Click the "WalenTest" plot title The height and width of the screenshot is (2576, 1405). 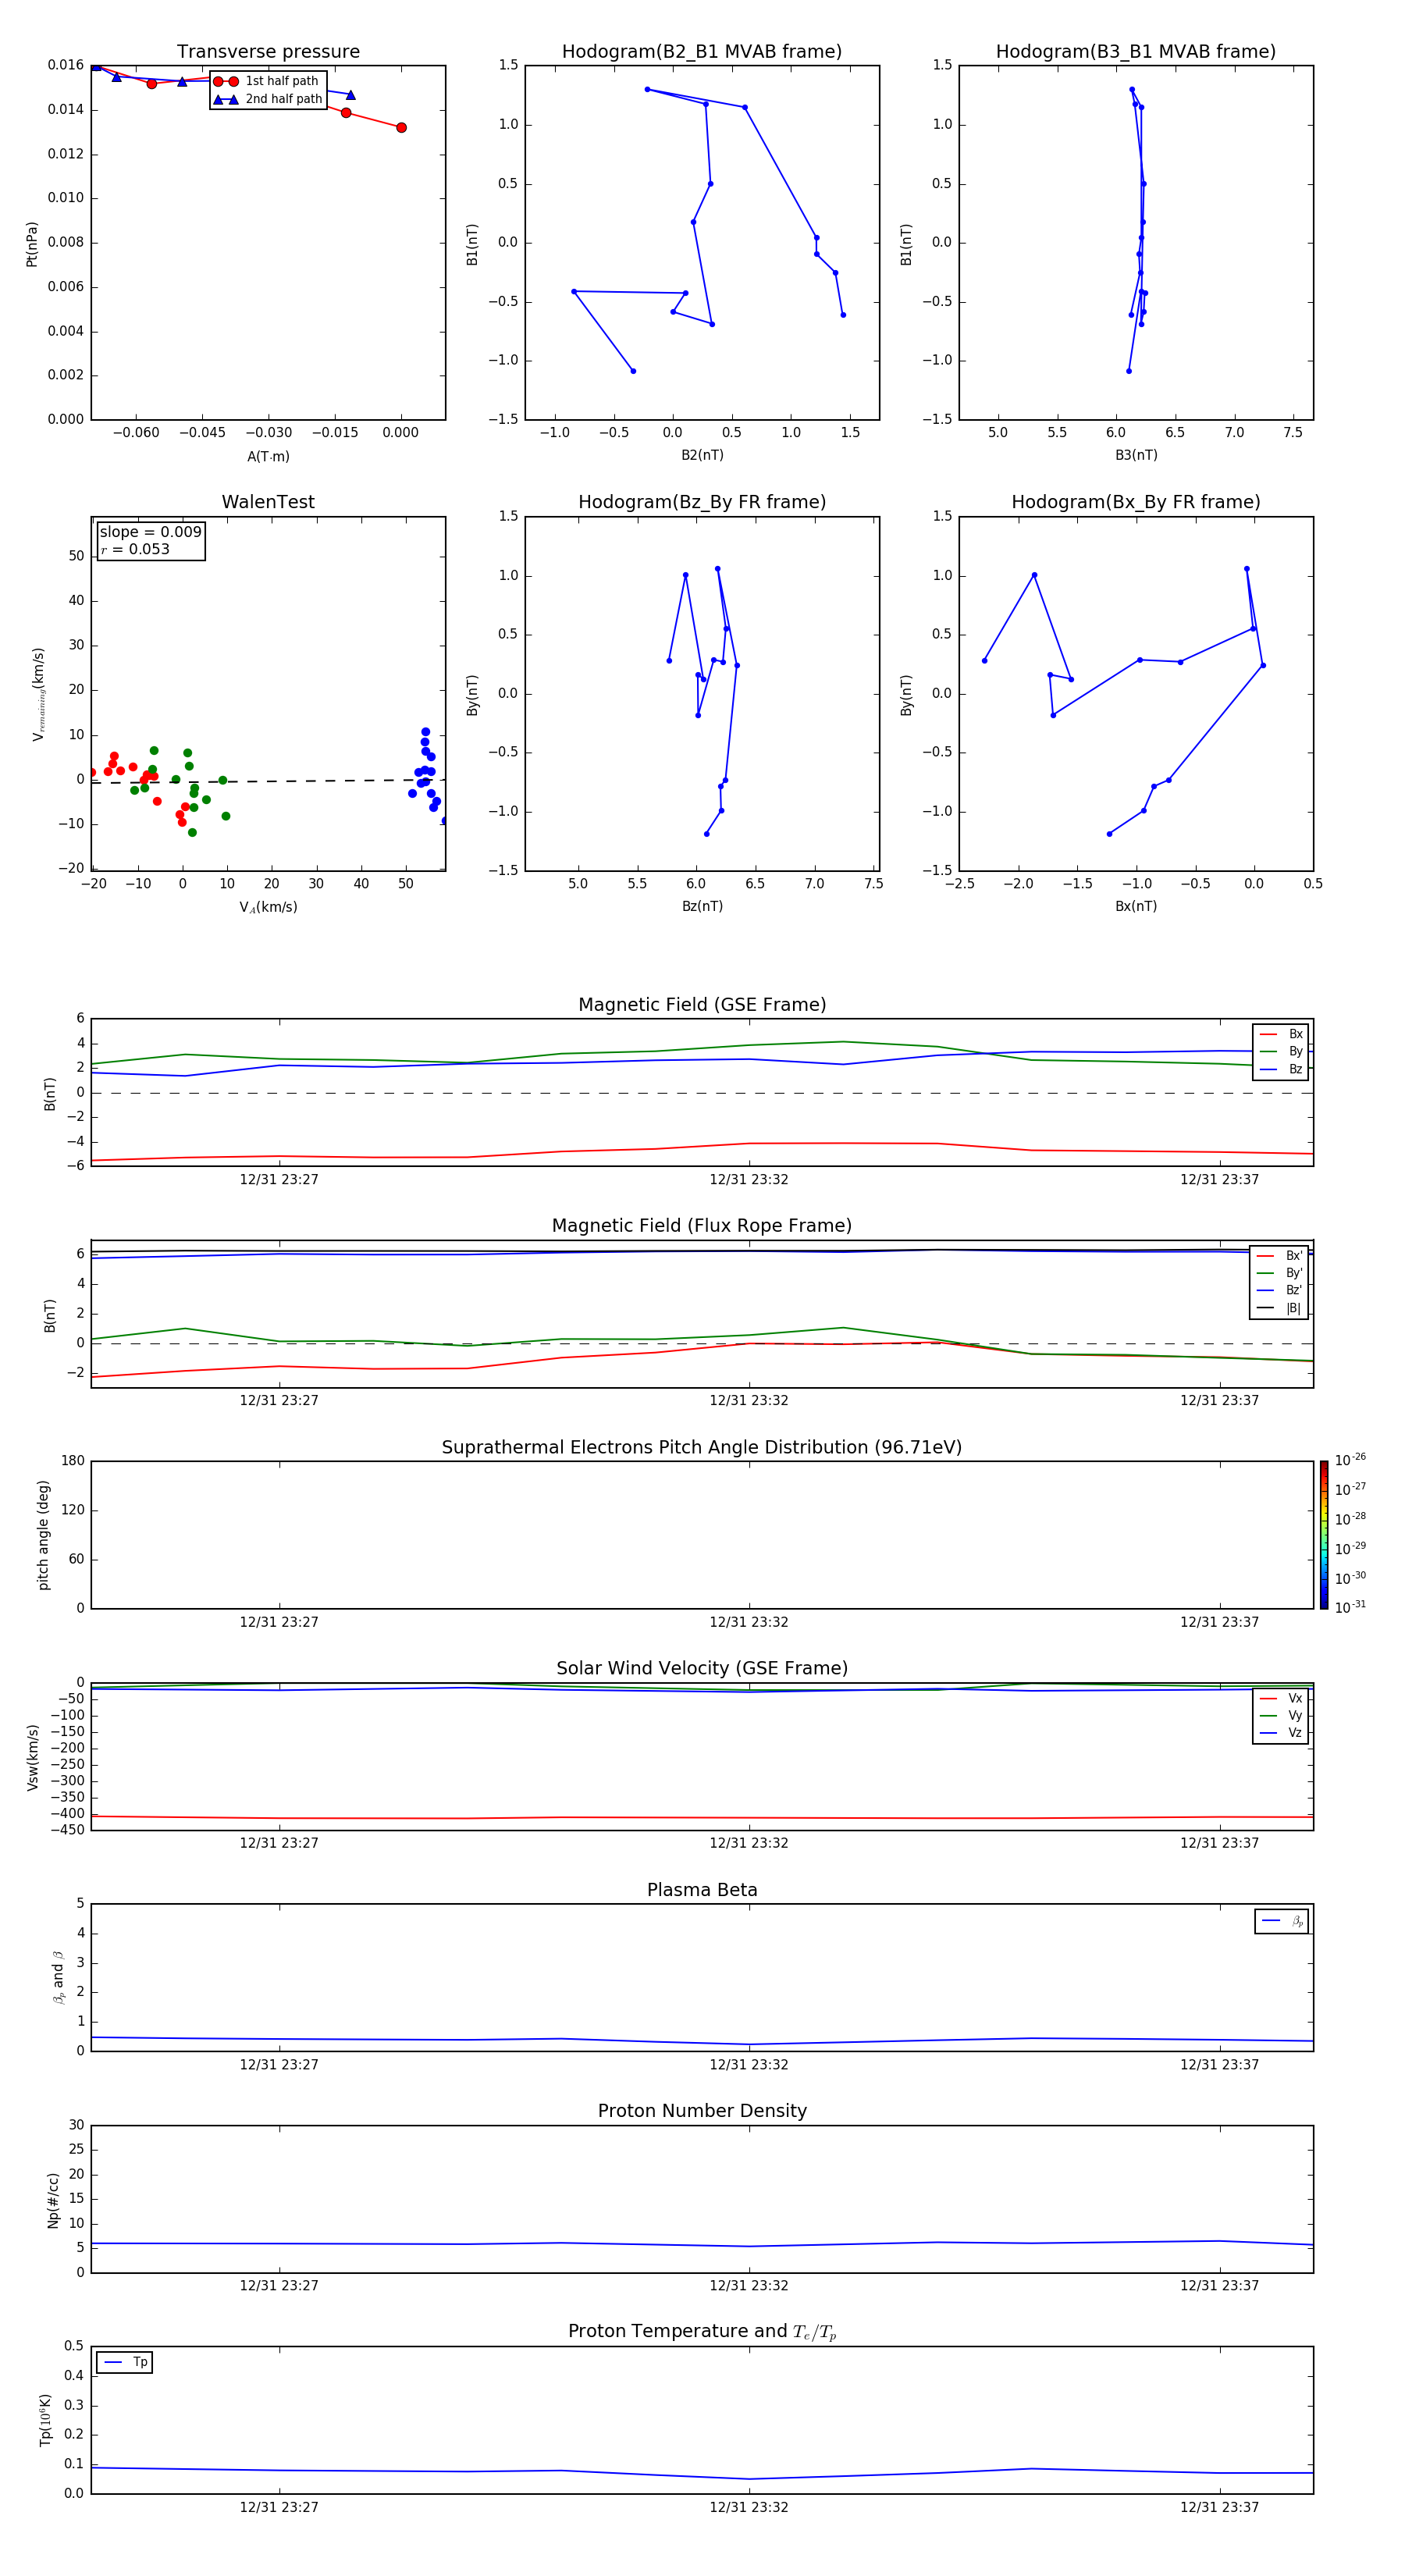point(268,502)
